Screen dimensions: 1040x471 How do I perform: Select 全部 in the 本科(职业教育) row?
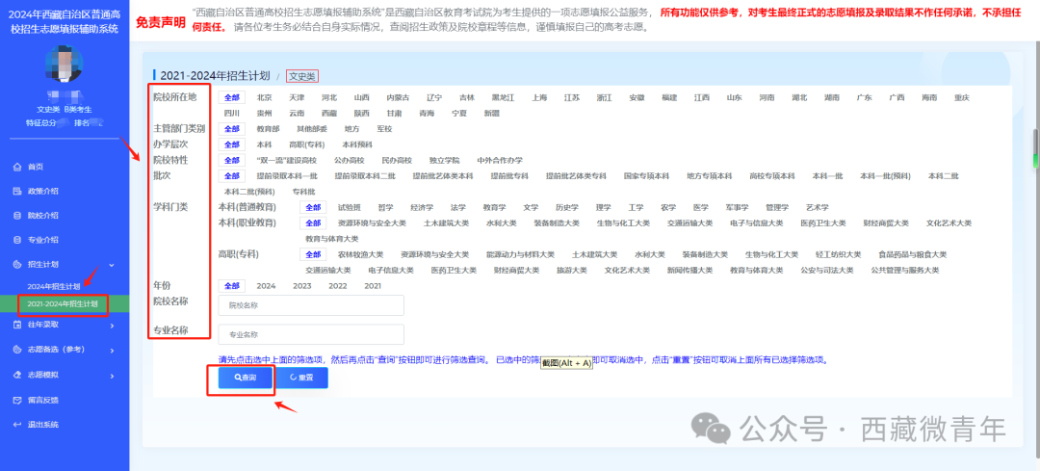tap(312, 222)
